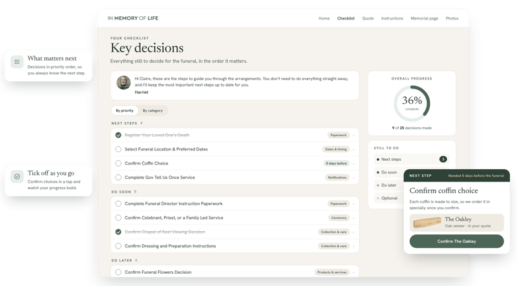
Task: Uncheck Confirm Chapel of Rest Viewing Decision
Action: coord(118,232)
